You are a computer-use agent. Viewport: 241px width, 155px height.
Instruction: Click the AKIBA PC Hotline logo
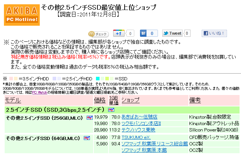[22, 15]
